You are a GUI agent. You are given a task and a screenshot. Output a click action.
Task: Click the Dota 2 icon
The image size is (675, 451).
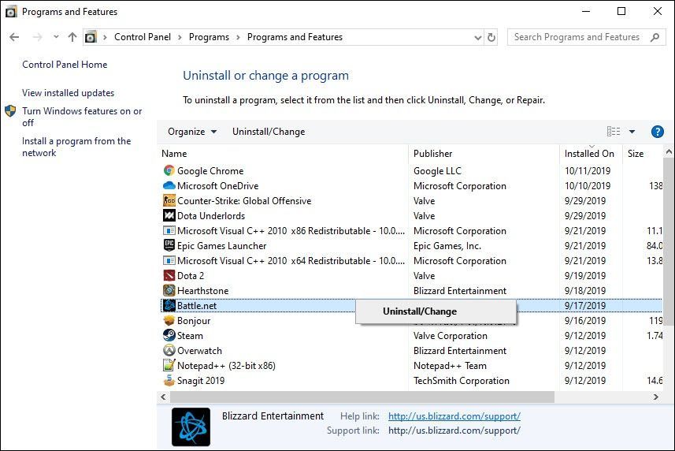pos(169,275)
